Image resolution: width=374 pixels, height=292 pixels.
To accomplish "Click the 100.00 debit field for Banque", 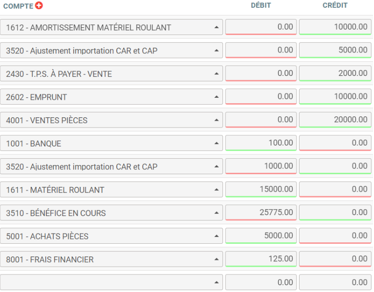I will click(x=261, y=143).
